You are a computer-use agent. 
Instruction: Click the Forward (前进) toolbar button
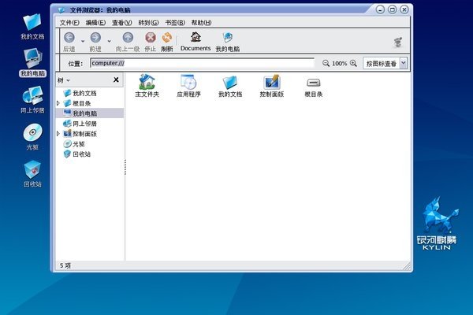click(x=95, y=42)
